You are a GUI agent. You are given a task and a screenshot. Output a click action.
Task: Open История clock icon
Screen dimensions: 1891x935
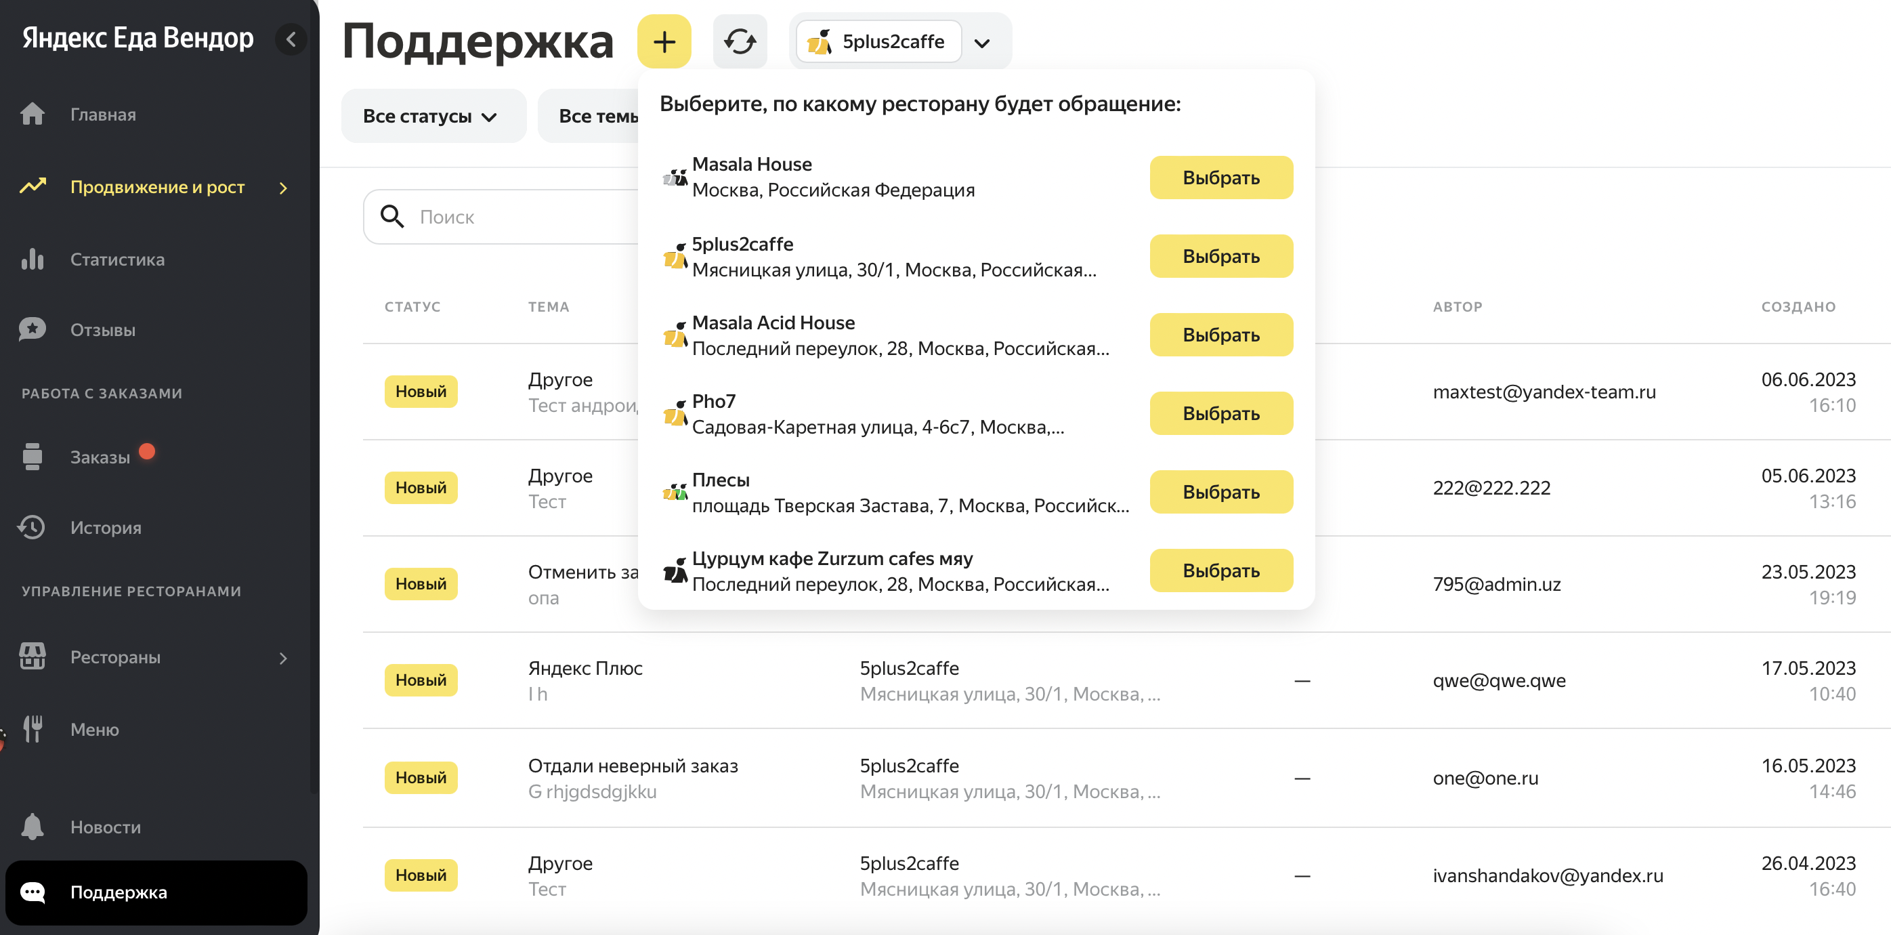[x=33, y=527]
